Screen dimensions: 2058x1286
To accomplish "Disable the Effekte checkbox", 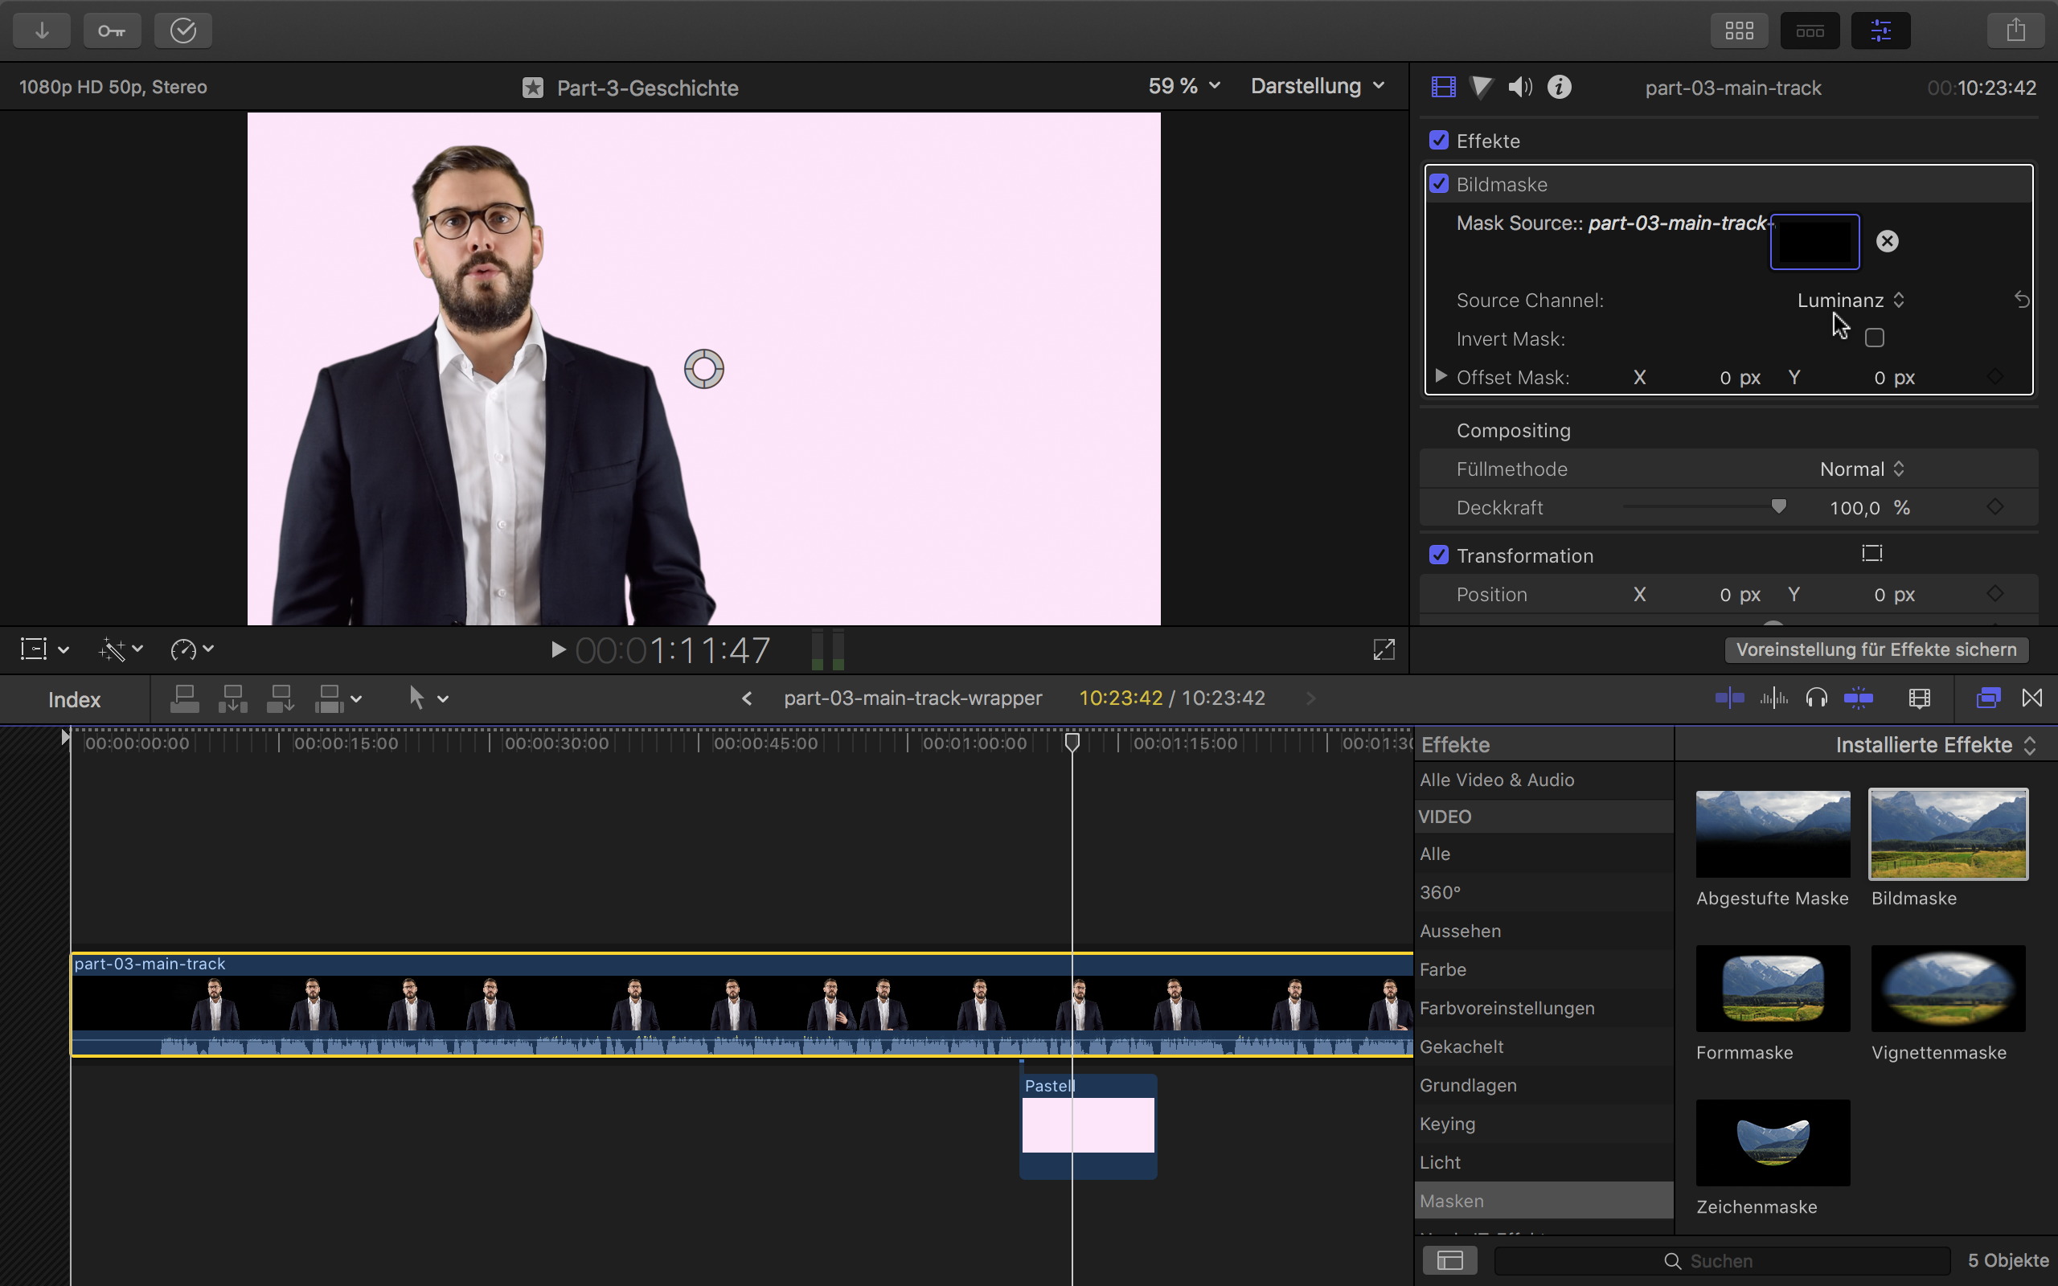I will [1439, 141].
